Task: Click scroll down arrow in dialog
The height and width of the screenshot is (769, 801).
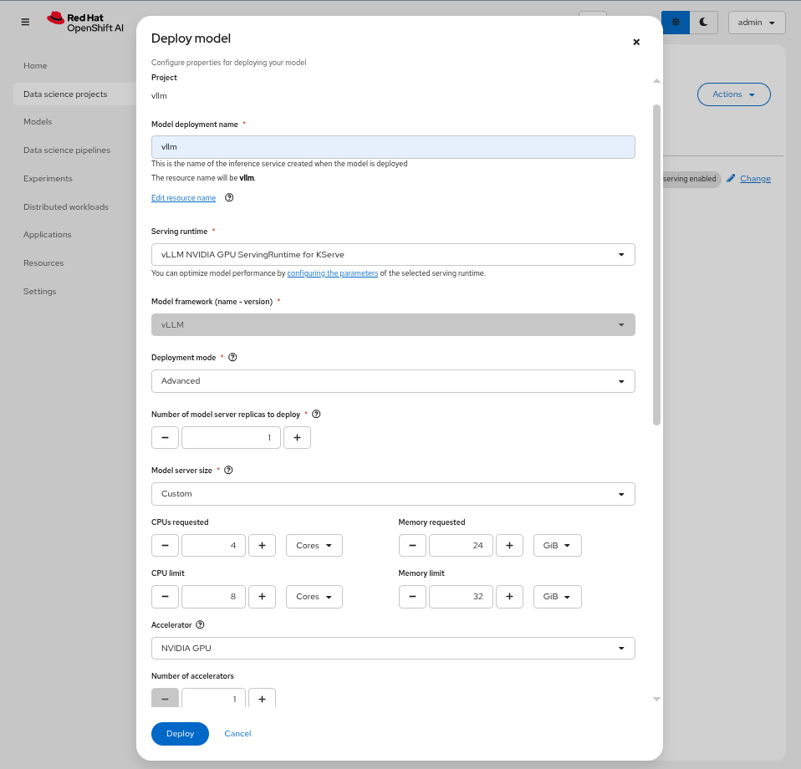Action: [x=656, y=699]
